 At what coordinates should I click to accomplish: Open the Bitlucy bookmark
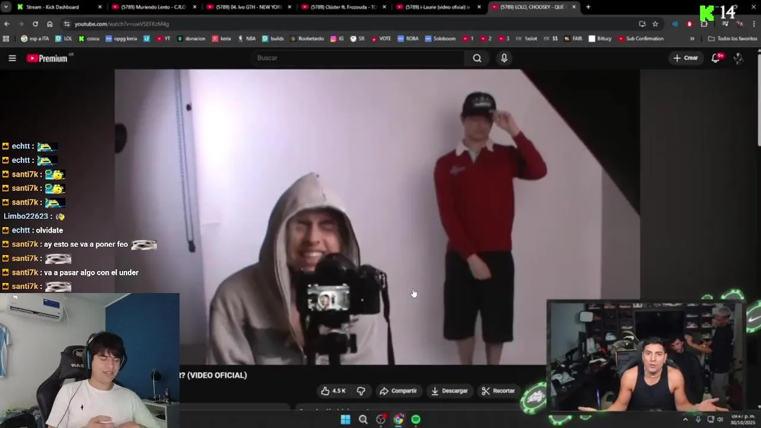(600, 39)
